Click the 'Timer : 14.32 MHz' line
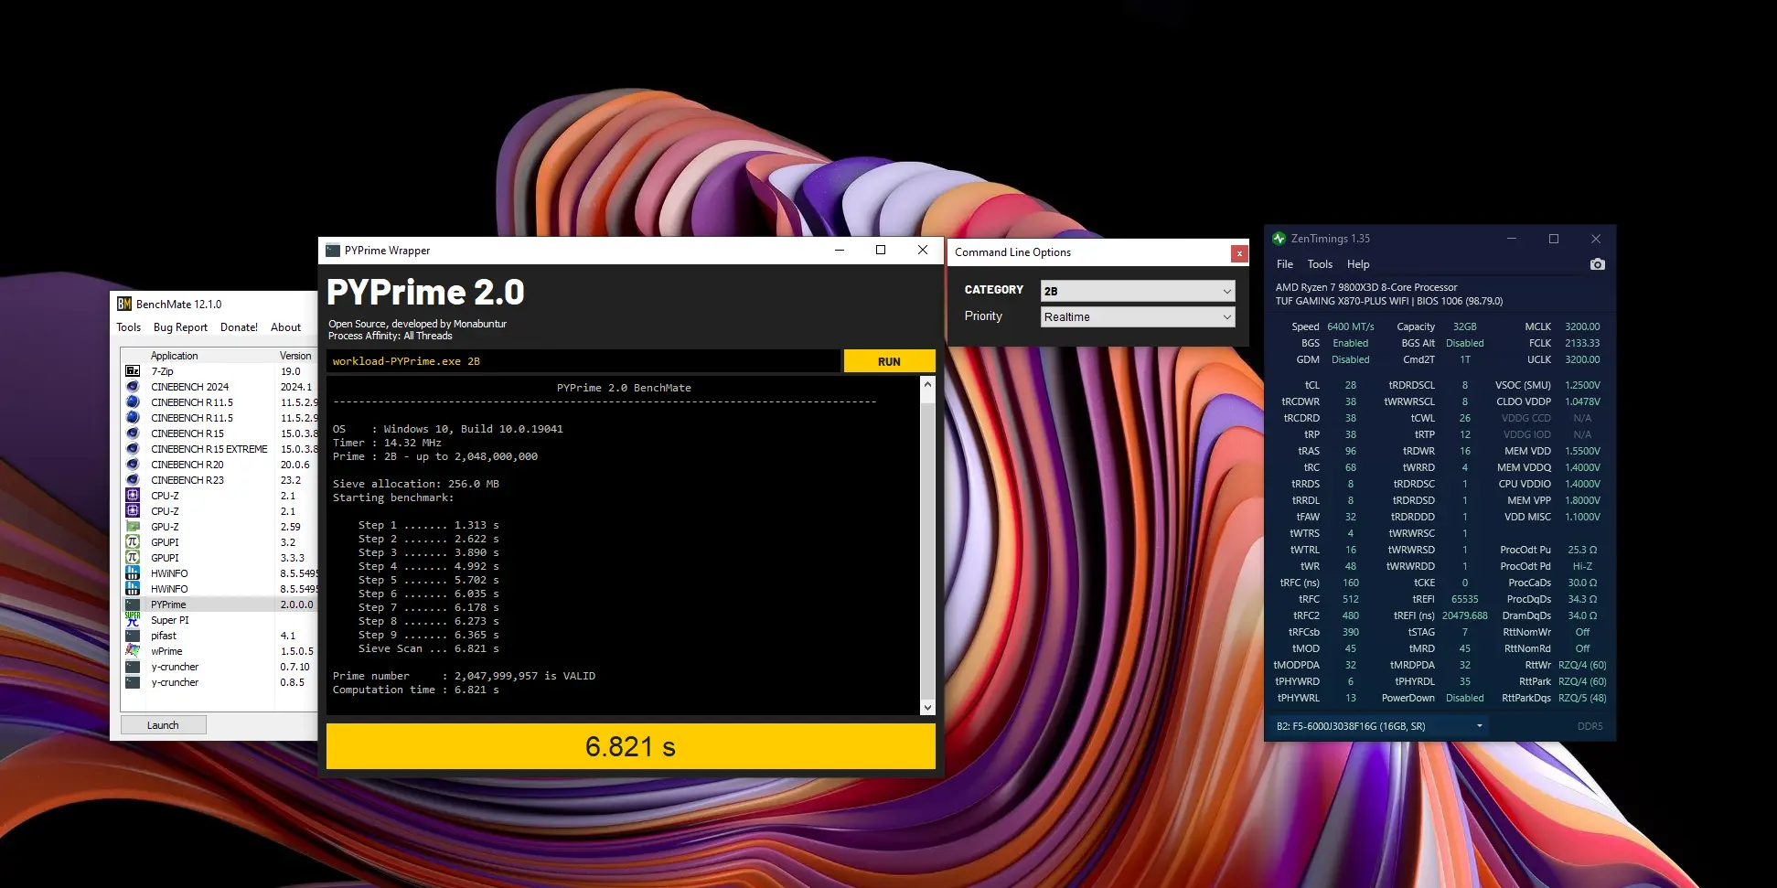 click(x=387, y=443)
